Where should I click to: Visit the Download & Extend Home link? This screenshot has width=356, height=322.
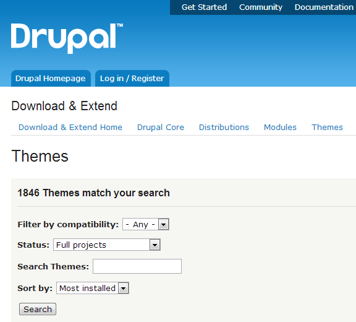coord(70,128)
